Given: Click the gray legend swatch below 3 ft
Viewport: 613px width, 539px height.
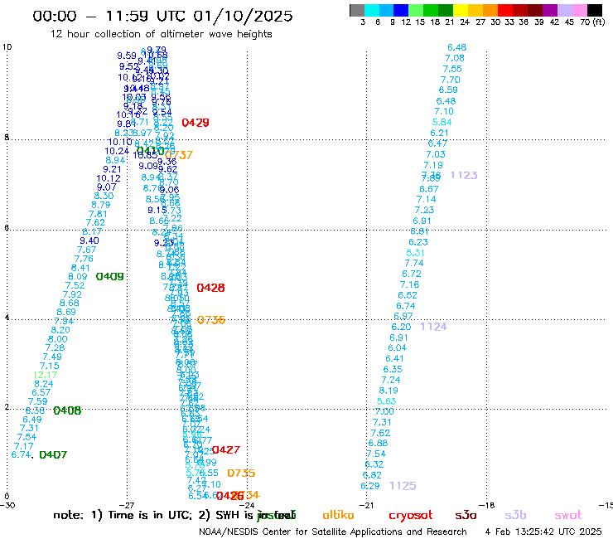Looking at the screenshot, I should (x=357, y=10).
